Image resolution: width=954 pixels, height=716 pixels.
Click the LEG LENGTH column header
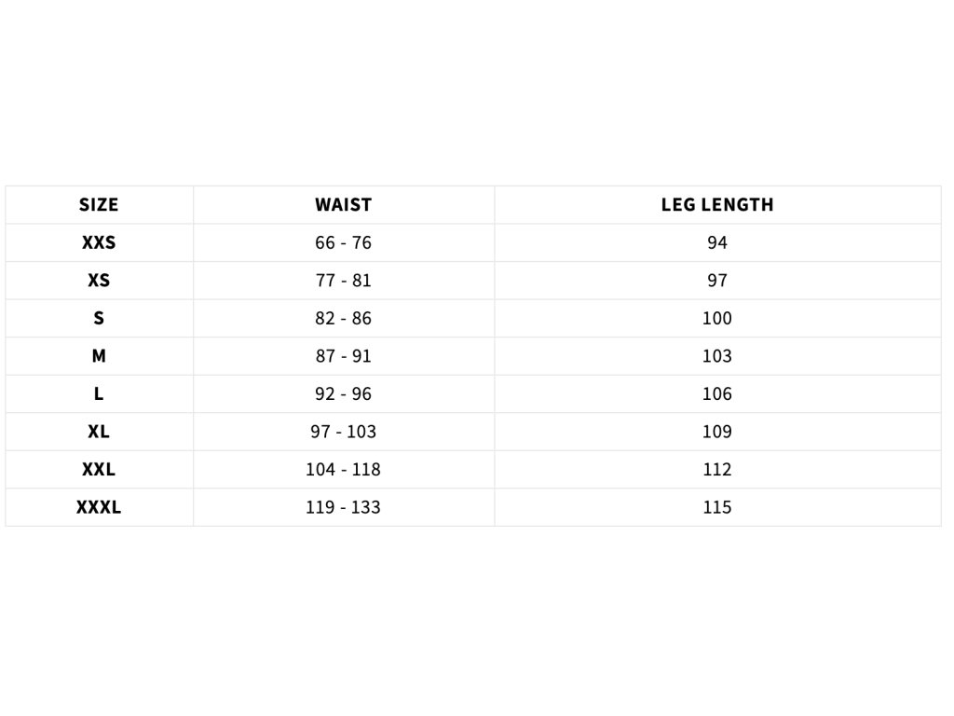tap(717, 205)
